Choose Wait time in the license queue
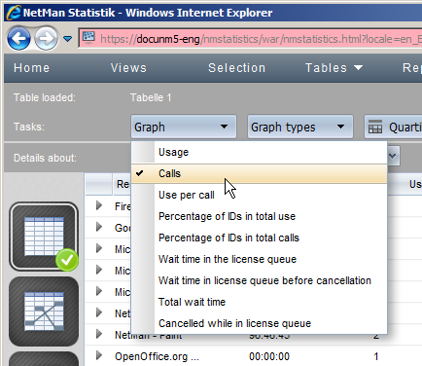The image size is (422, 366). point(259,259)
